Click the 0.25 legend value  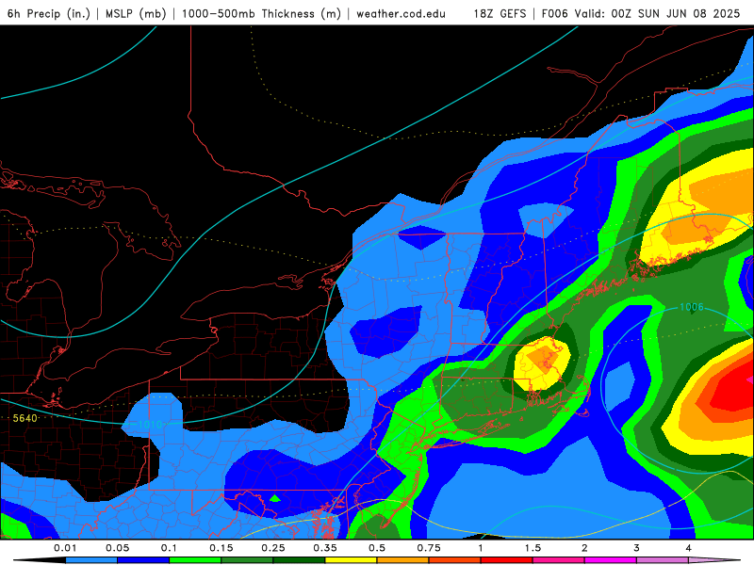(x=273, y=548)
